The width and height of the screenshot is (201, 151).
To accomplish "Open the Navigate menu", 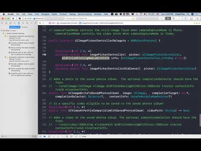I will [x=45, y=14].
